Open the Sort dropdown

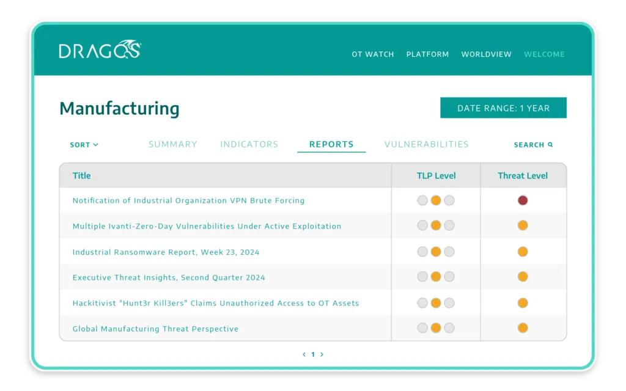(84, 145)
